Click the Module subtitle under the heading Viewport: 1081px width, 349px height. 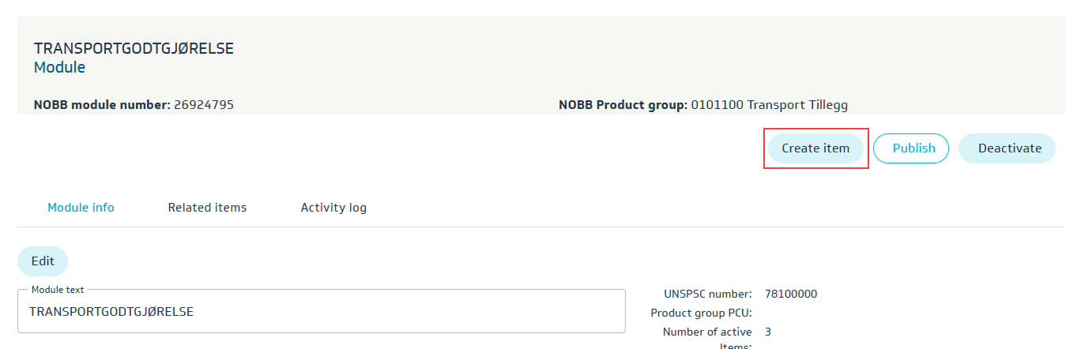(x=59, y=68)
